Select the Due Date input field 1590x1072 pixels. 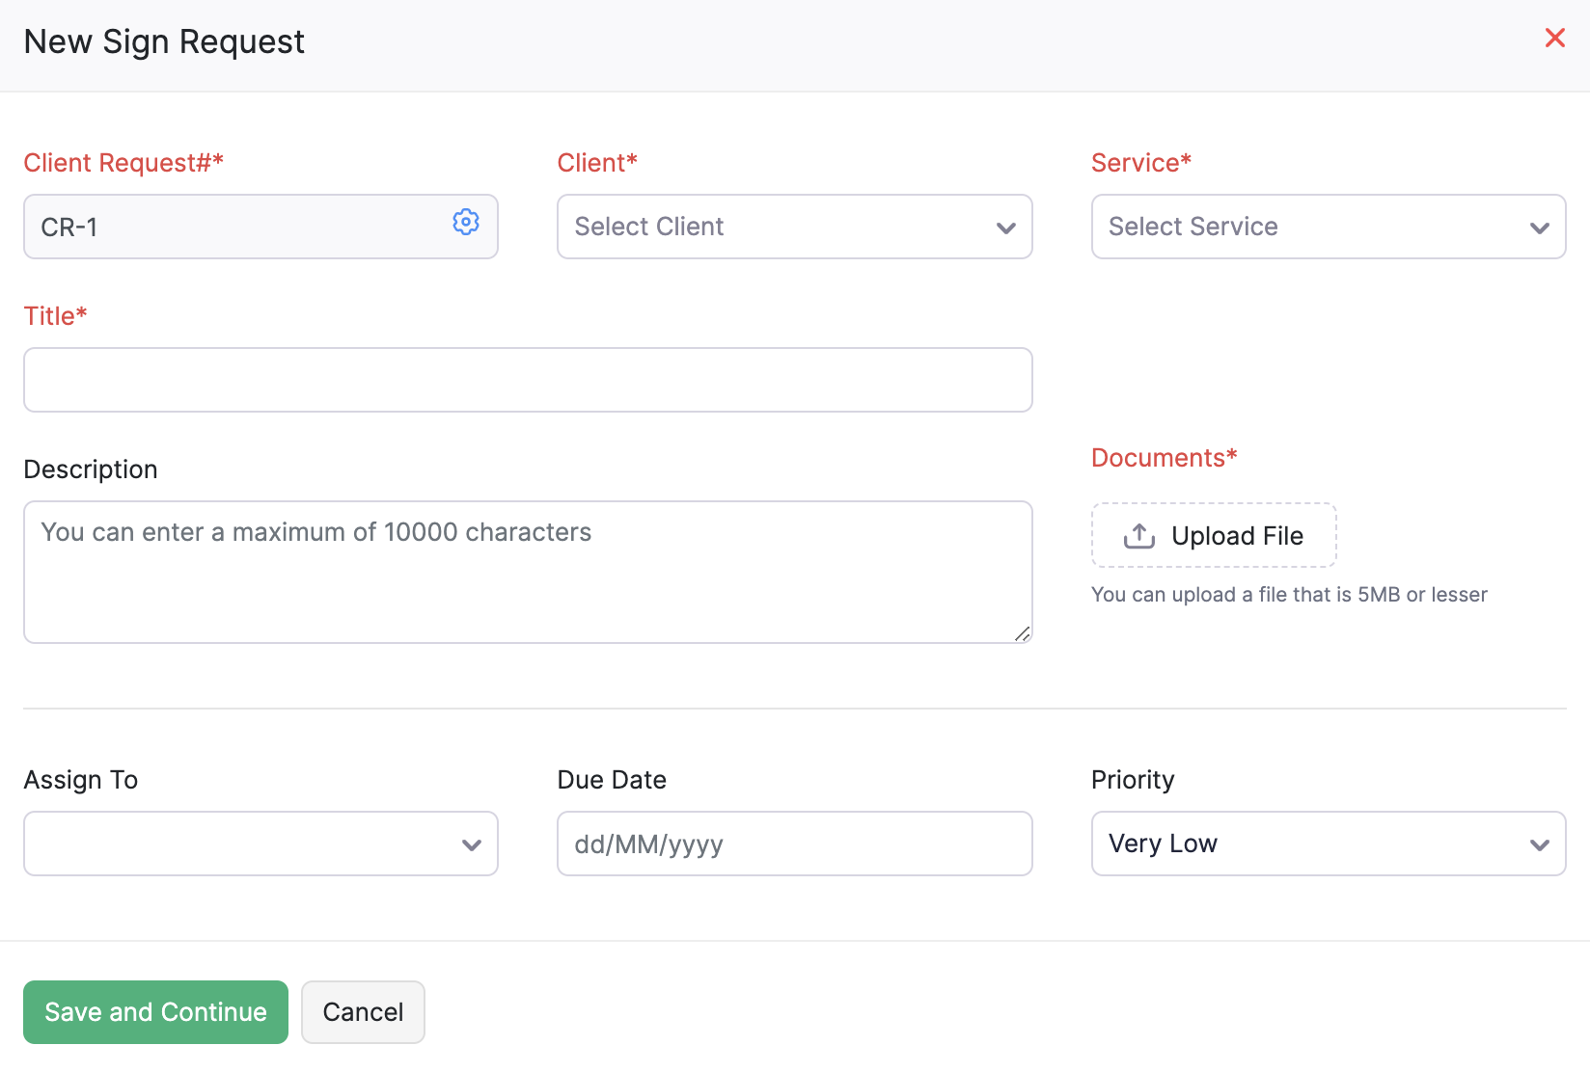pos(794,844)
